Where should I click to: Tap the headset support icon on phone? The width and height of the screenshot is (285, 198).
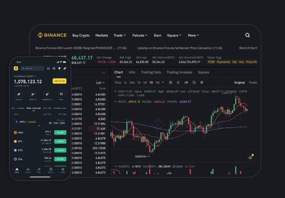pyautogui.click(x=54, y=68)
